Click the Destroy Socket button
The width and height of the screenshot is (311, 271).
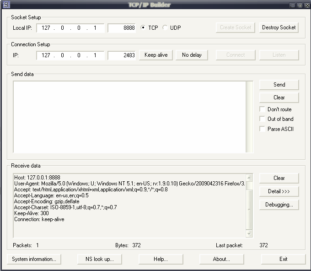point(279,27)
